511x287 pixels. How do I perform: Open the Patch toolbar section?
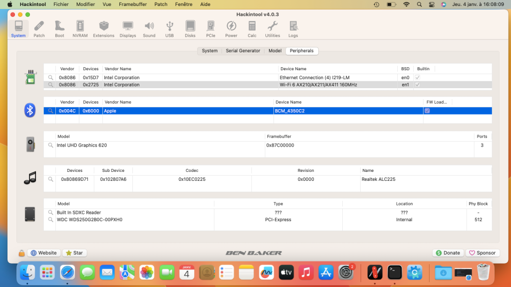(39, 29)
